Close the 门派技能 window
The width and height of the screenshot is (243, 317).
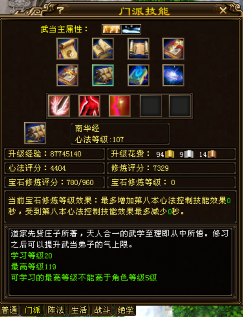[x=223, y=10]
